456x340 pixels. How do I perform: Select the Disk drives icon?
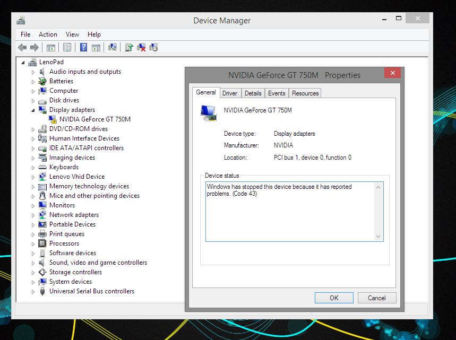coord(42,101)
